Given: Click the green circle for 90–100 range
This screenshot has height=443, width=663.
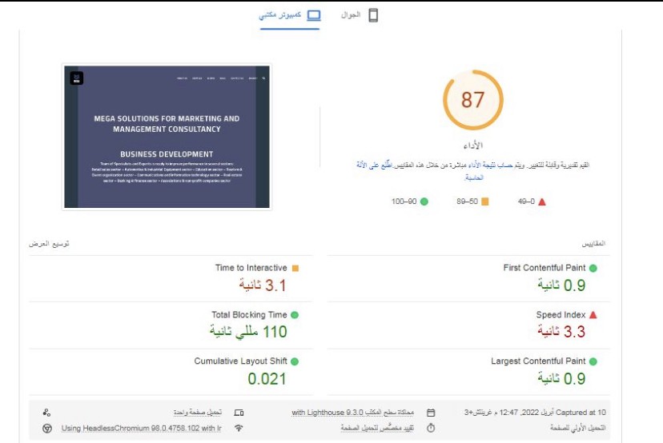Looking at the screenshot, I should coord(424,202).
